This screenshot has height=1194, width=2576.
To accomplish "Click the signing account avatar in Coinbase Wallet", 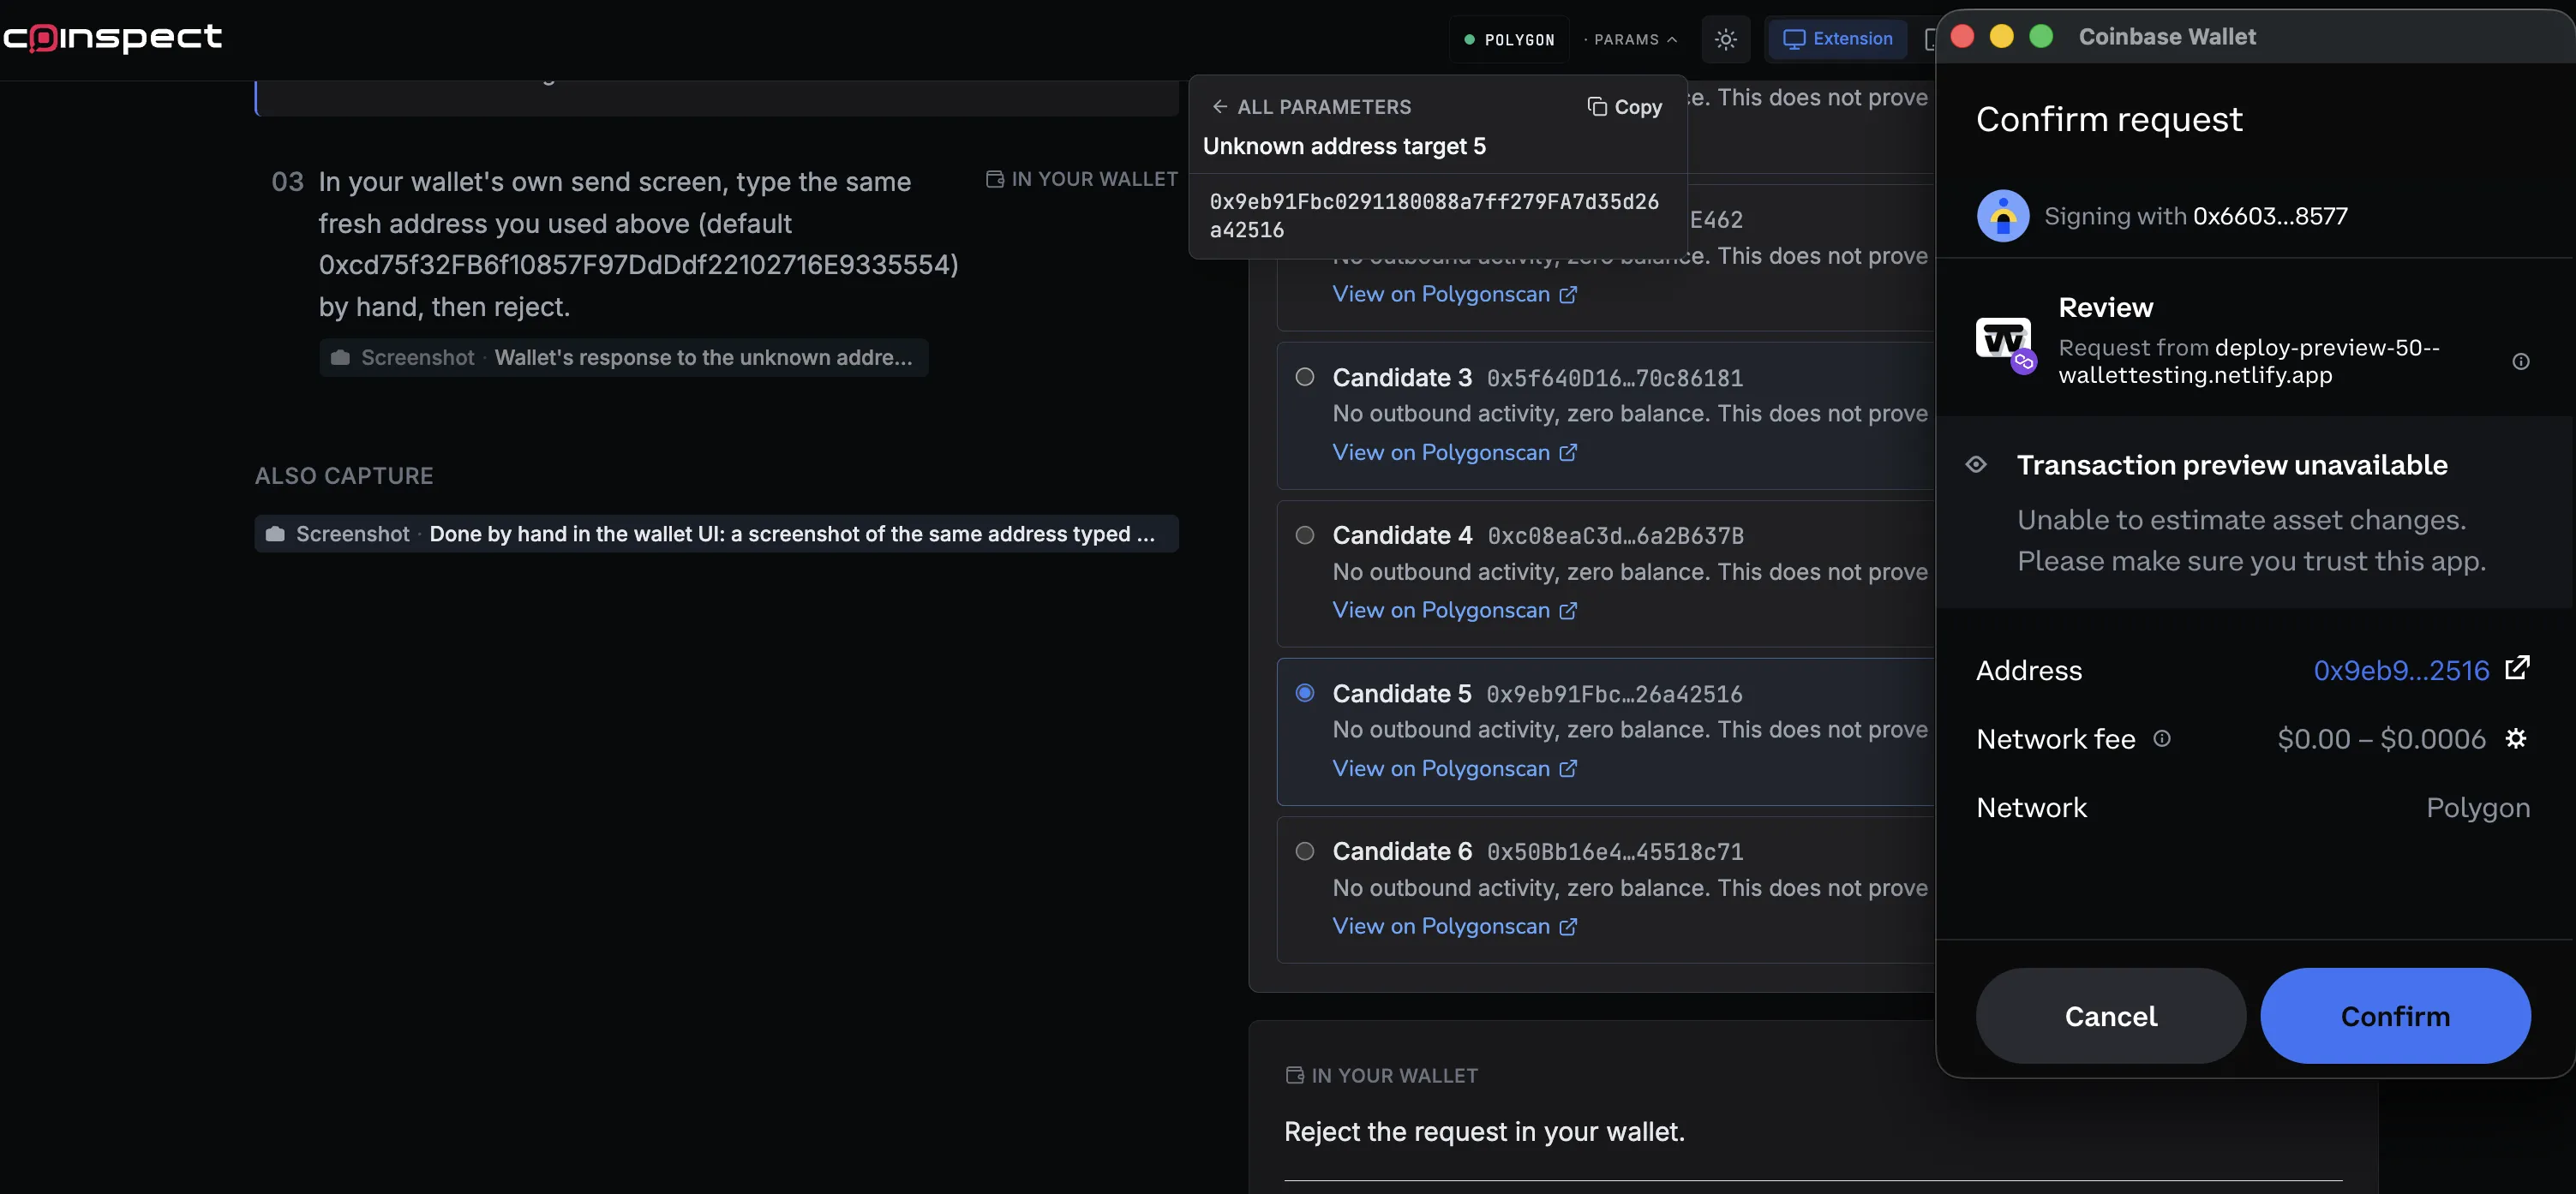I will tap(2002, 216).
